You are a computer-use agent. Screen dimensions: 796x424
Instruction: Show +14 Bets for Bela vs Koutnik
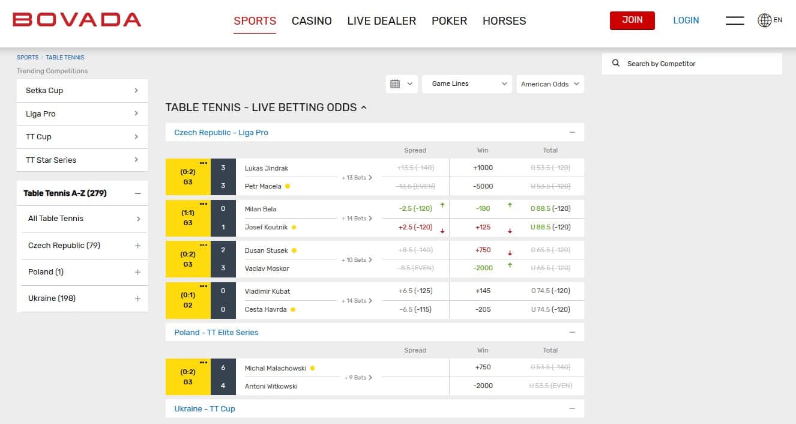(x=357, y=219)
